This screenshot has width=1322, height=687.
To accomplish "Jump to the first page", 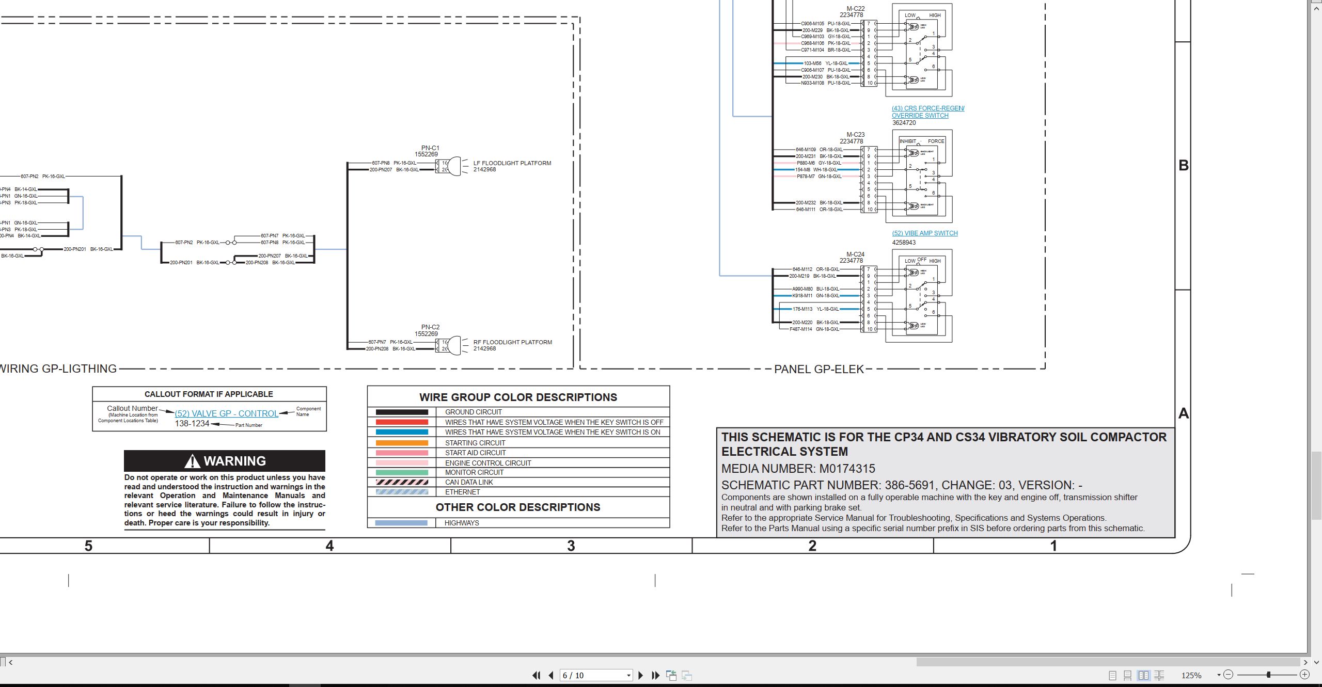I will pos(537,675).
